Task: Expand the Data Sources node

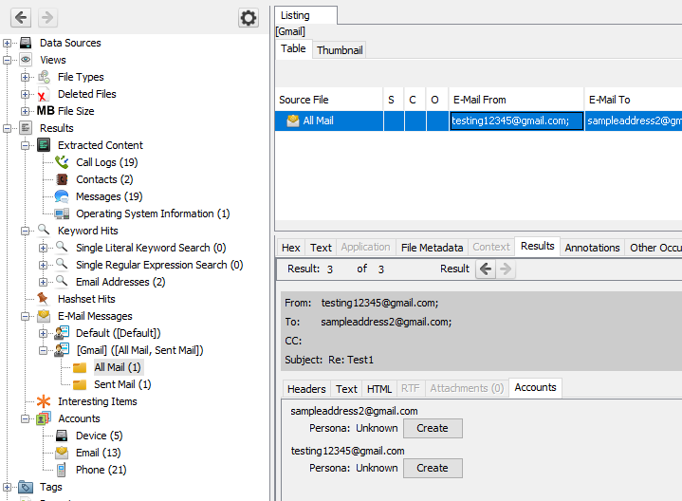Action: 8,43
